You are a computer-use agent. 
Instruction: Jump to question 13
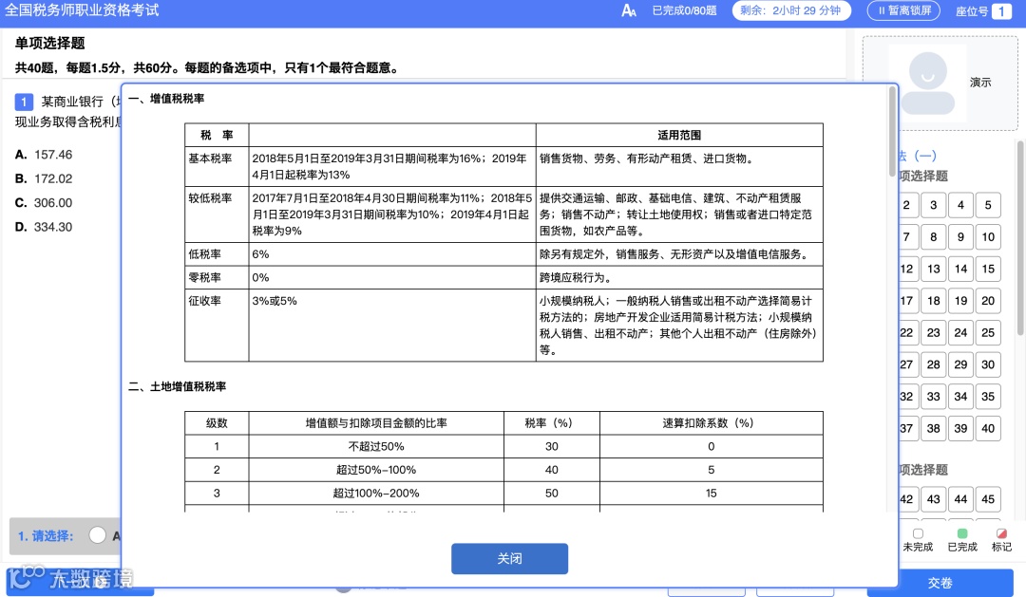933,269
